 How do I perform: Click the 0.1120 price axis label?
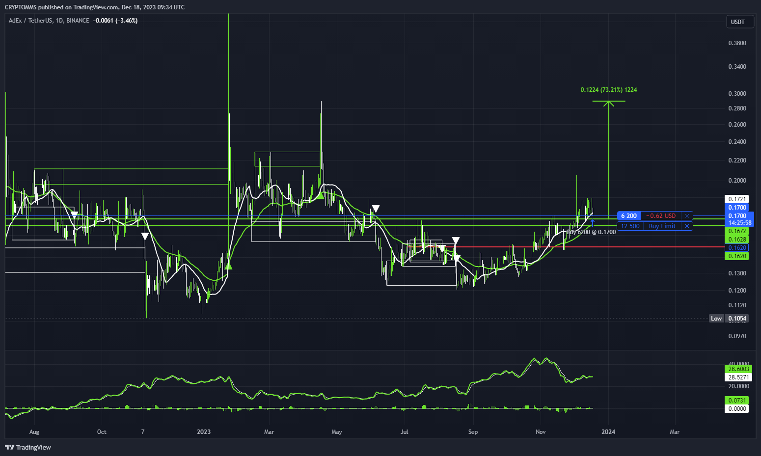737,305
